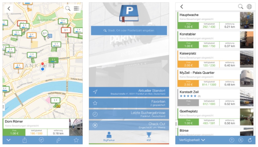Collapse the Dom Römer panel with the down chevron
Screen dimensions: 258x147
(9, 140)
